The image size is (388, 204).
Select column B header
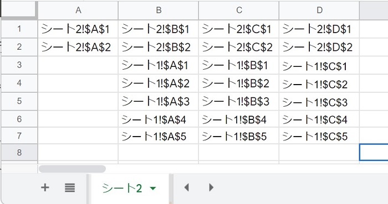159,10
